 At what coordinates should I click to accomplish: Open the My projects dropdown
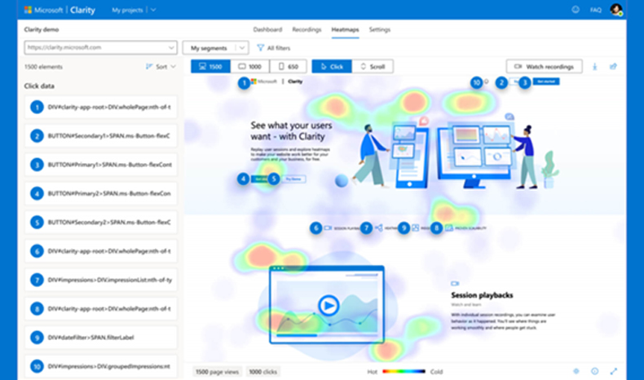(134, 10)
